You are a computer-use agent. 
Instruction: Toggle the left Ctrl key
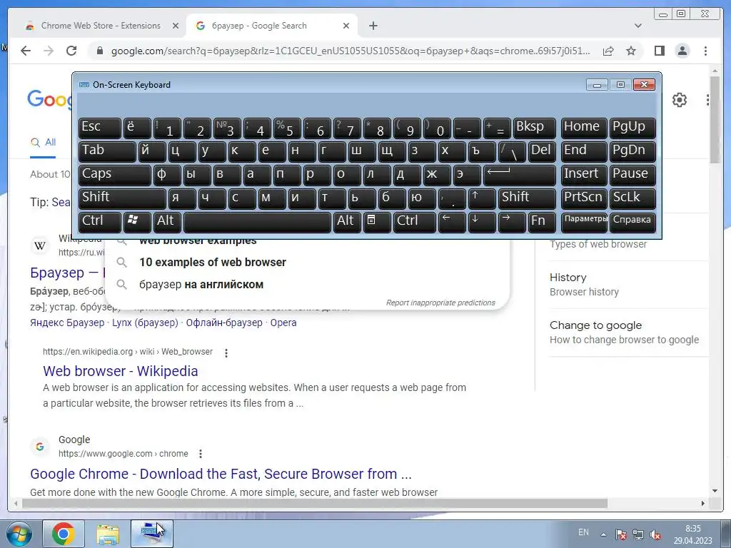pos(99,221)
